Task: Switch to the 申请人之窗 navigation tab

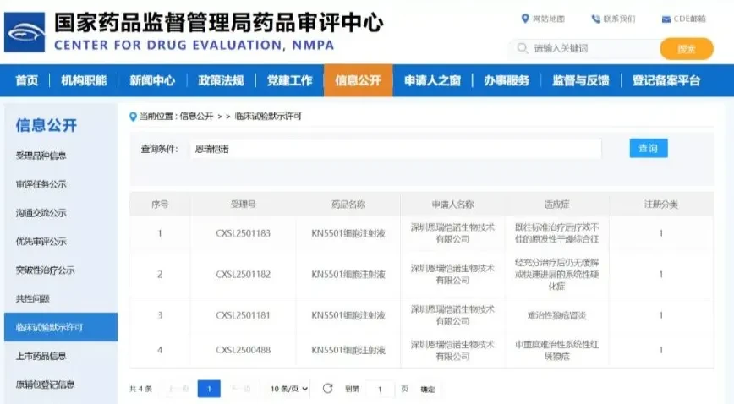Action: (433, 80)
